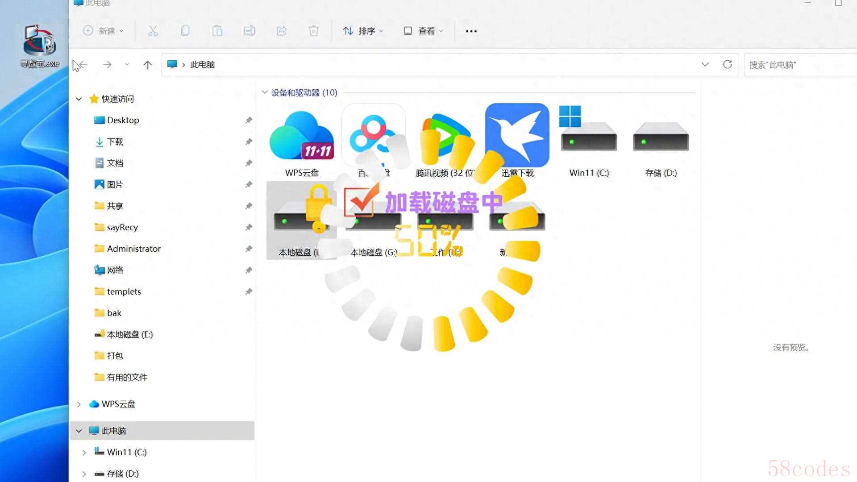Open the 排序 sort menu
The height and width of the screenshot is (482, 857).
362,31
